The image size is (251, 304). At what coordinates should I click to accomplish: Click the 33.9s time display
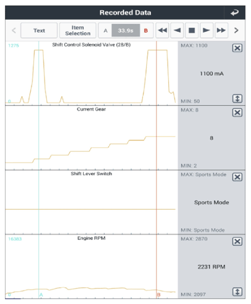coord(126,31)
